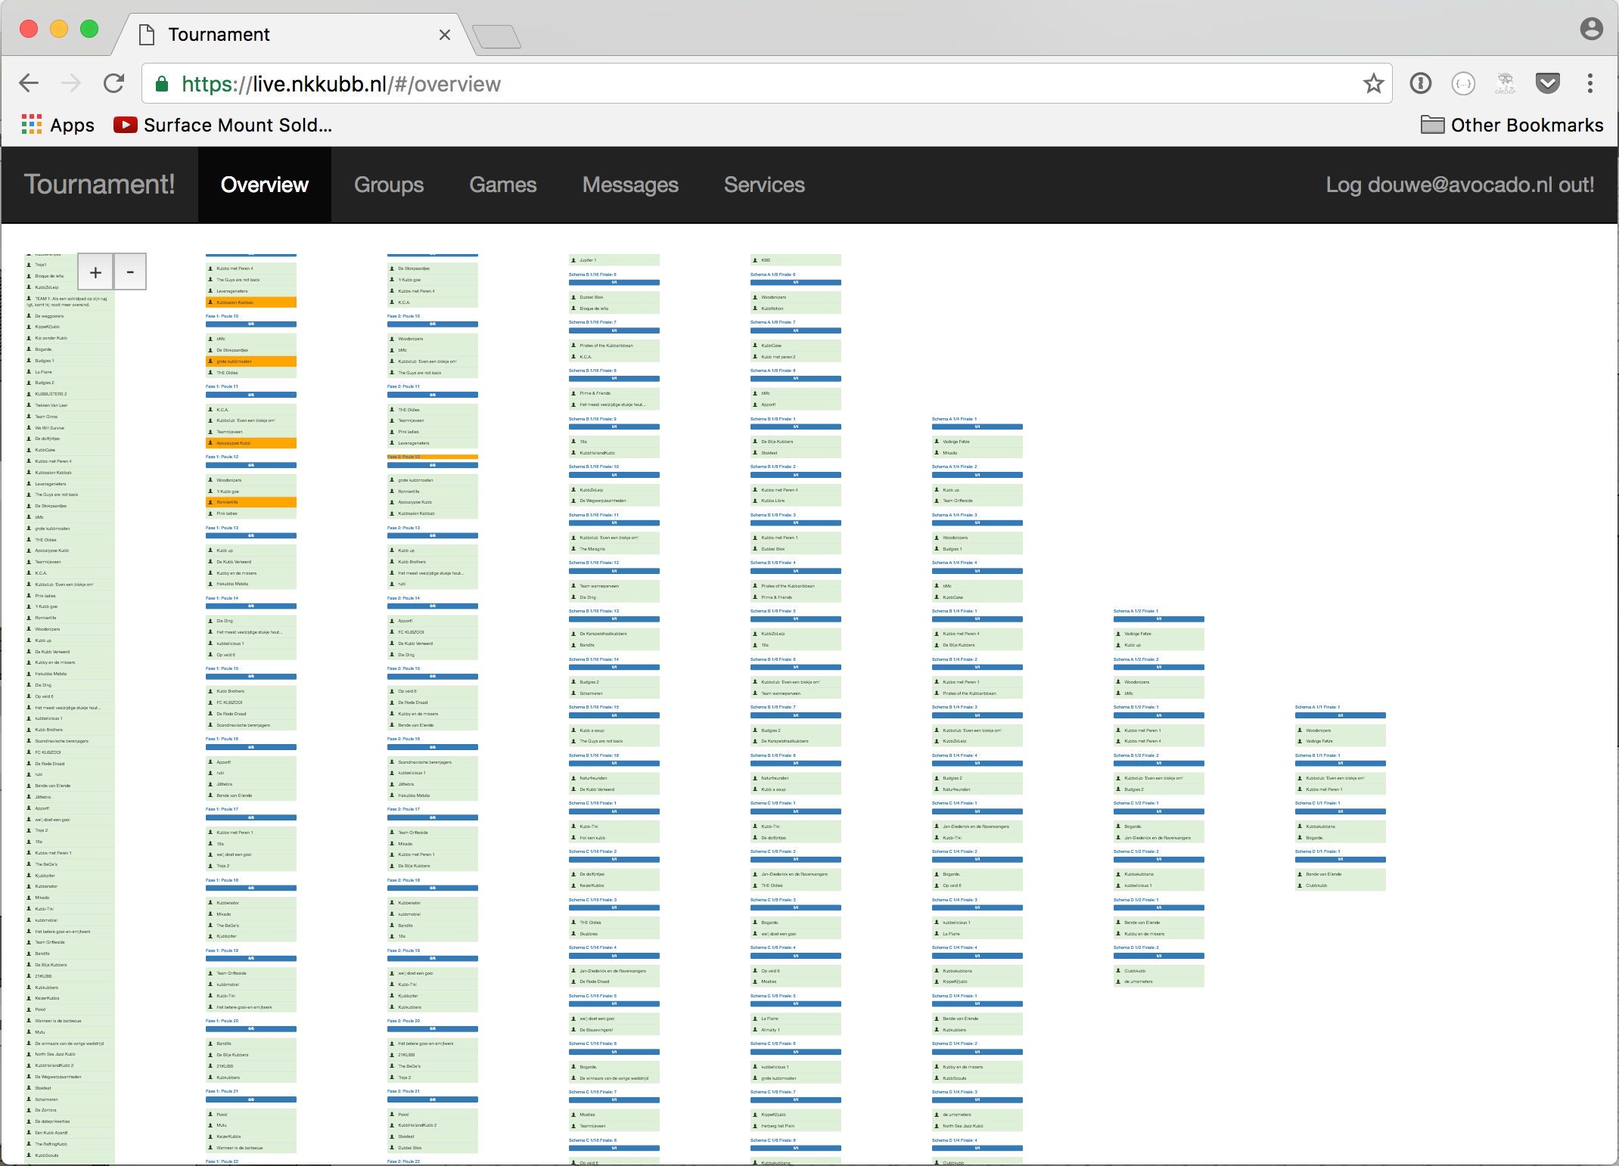
Task: Select the orange Apocalypse Kubb row
Action: click(x=251, y=443)
